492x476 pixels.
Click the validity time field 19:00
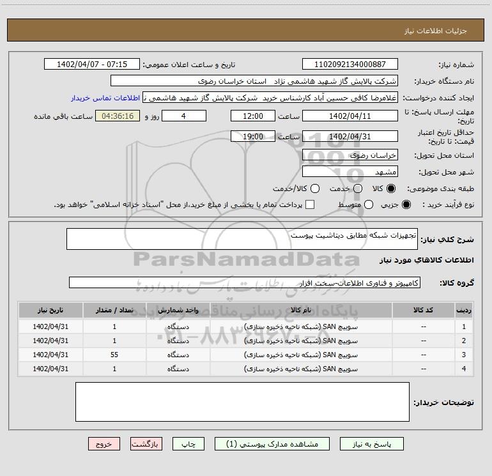click(253, 136)
